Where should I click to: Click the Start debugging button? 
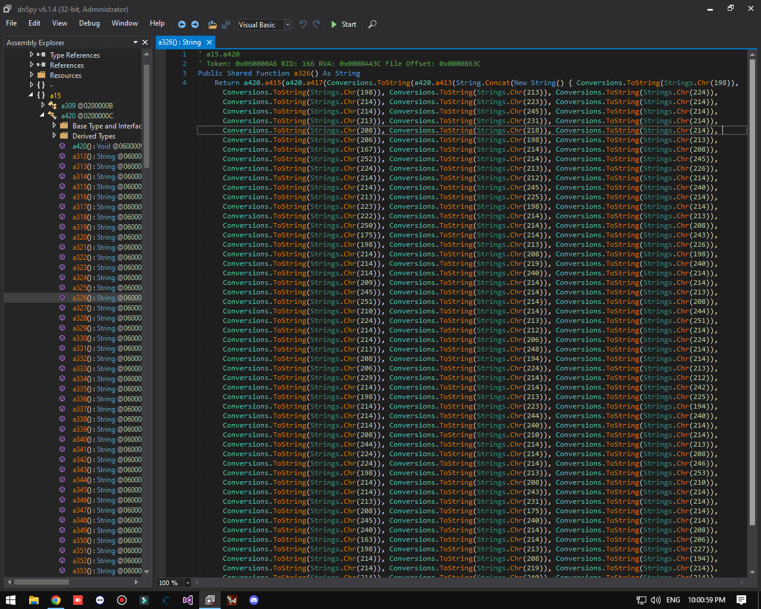click(343, 24)
